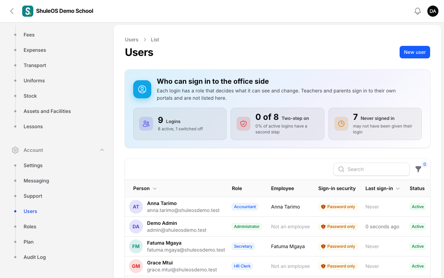Click the user profile icon in the banner
Screen dimensions: 444x278
142,89
